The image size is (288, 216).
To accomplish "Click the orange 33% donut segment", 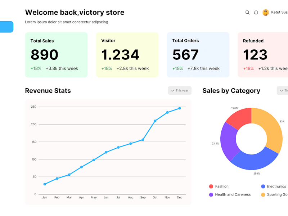I will [x=271, y=127].
